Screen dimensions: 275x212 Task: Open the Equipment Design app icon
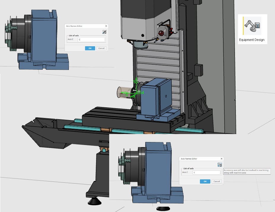[252, 26]
